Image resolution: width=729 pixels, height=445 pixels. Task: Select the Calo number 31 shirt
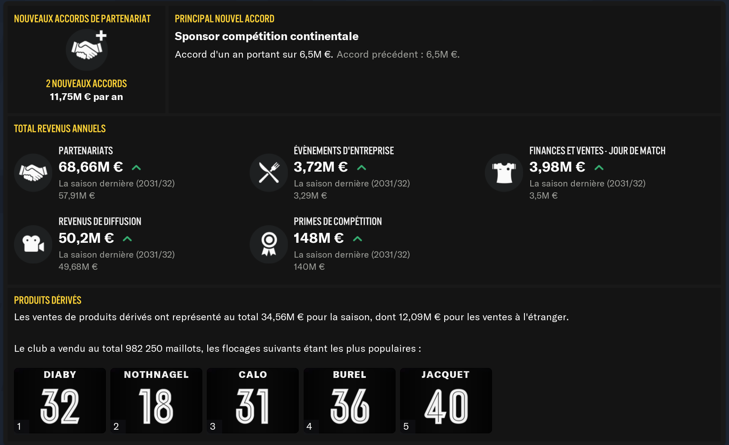point(253,400)
